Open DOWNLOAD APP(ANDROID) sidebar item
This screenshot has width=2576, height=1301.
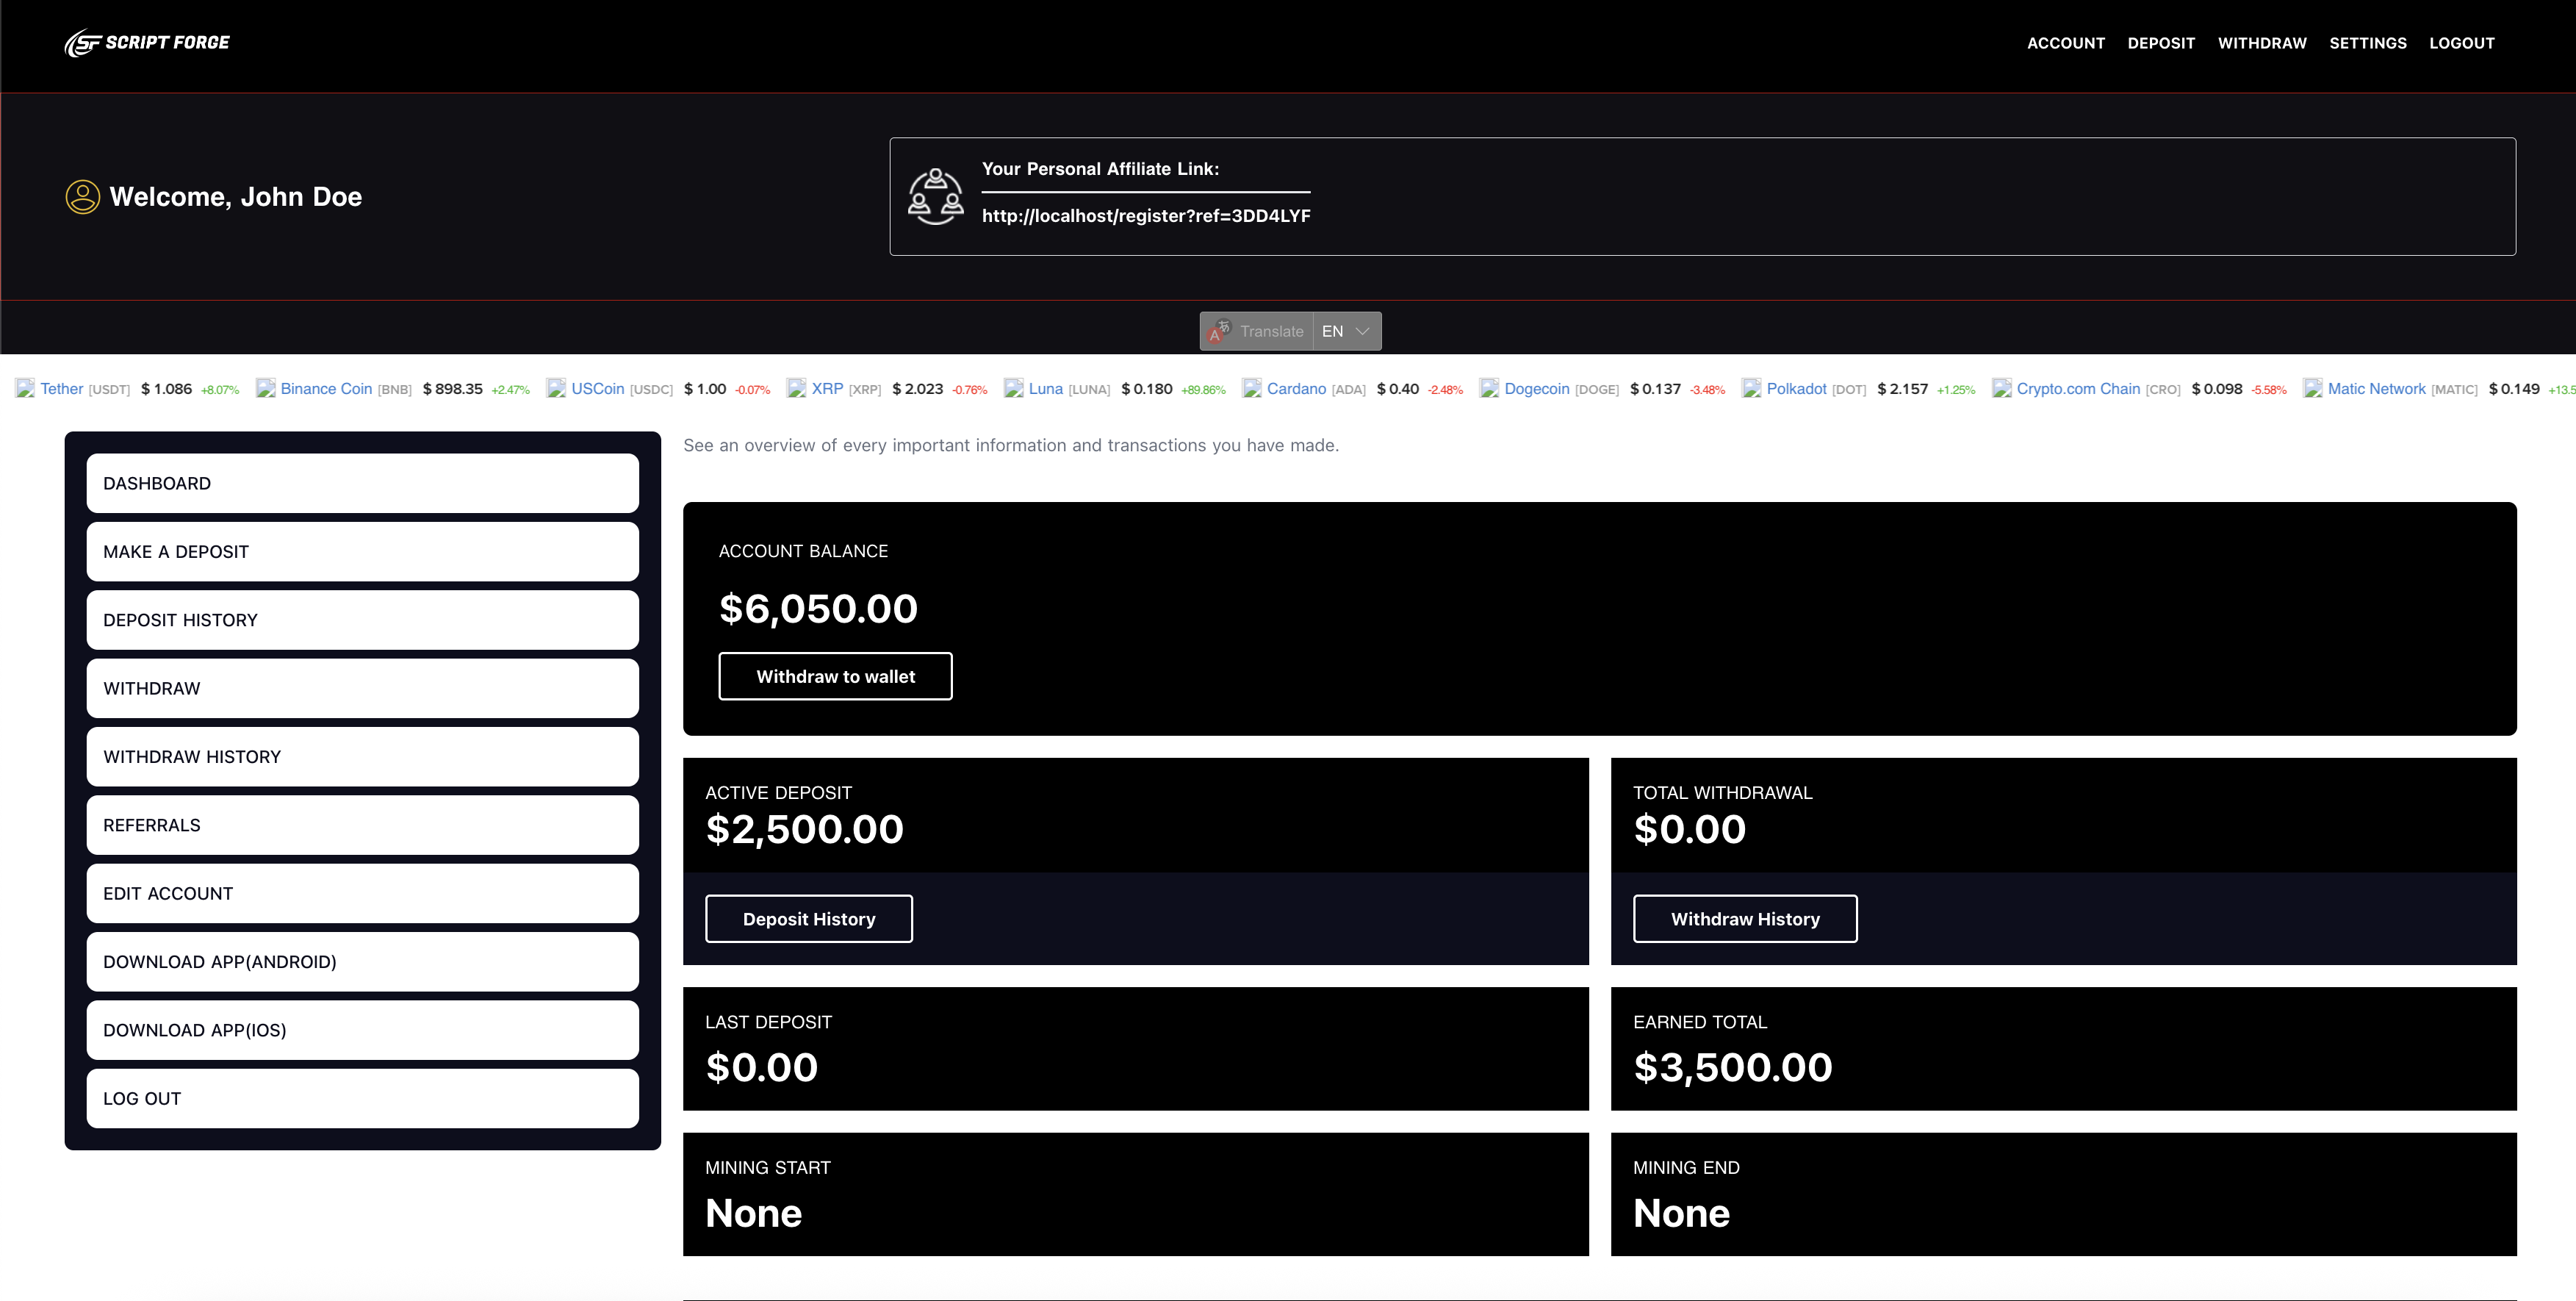362,961
